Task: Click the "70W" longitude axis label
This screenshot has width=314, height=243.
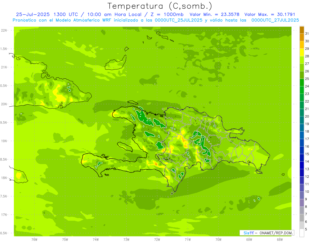Action: pyautogui.click(x=218, y=240)
